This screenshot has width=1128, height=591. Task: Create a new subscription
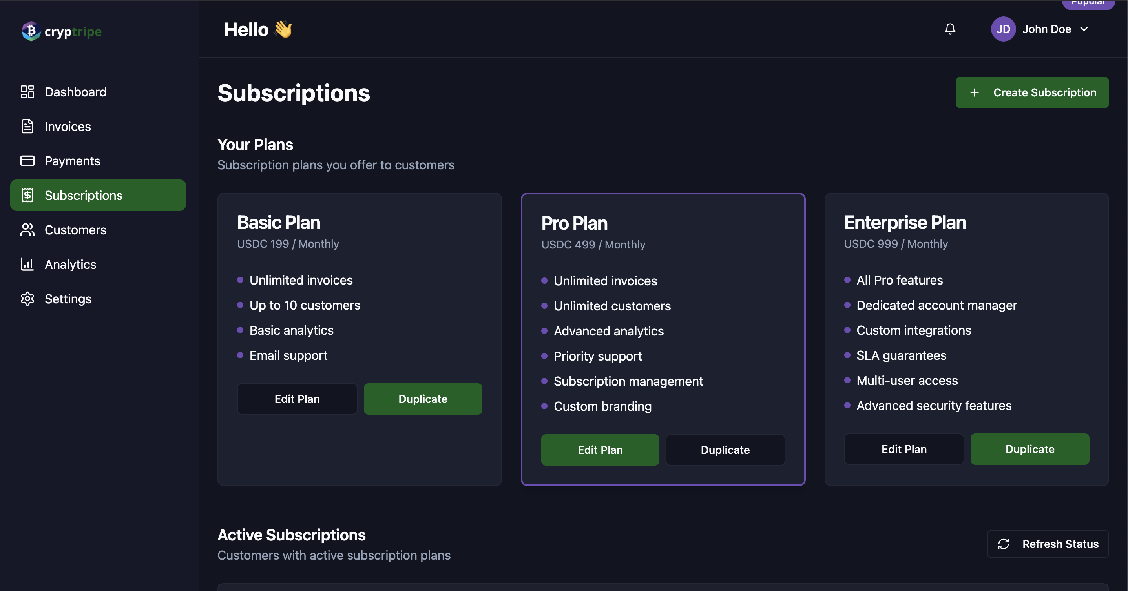pyautogui.click(x=1032, y=92)
